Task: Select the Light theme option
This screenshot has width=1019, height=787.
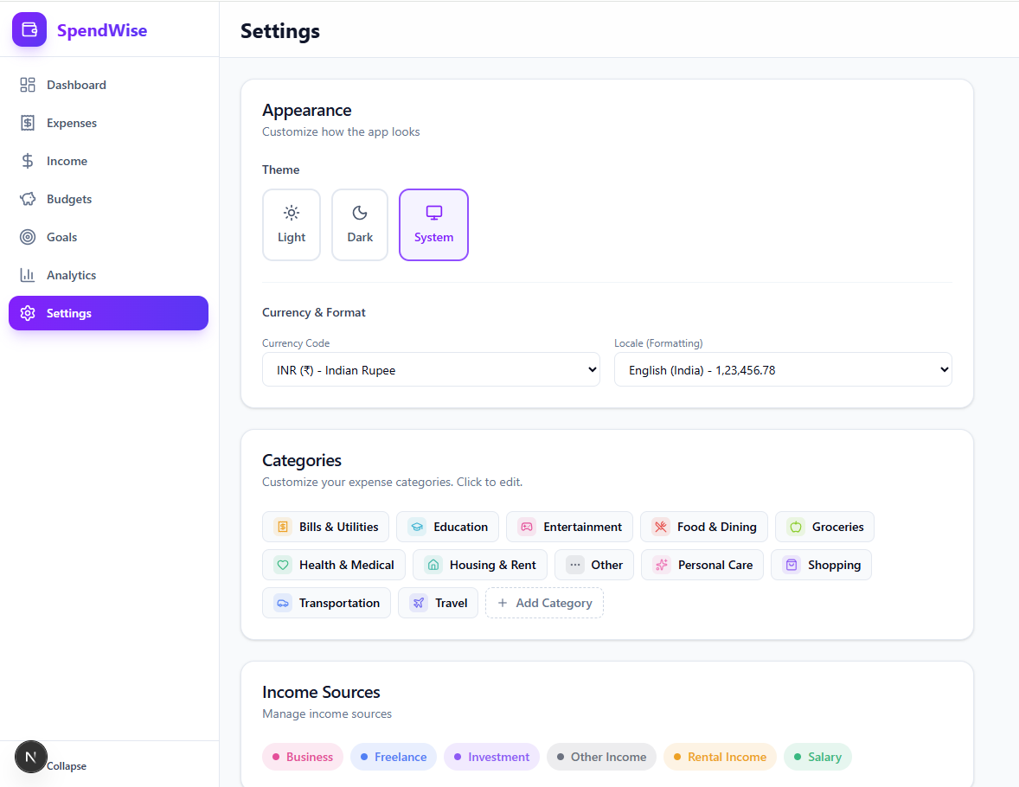Action: (292, 224)
